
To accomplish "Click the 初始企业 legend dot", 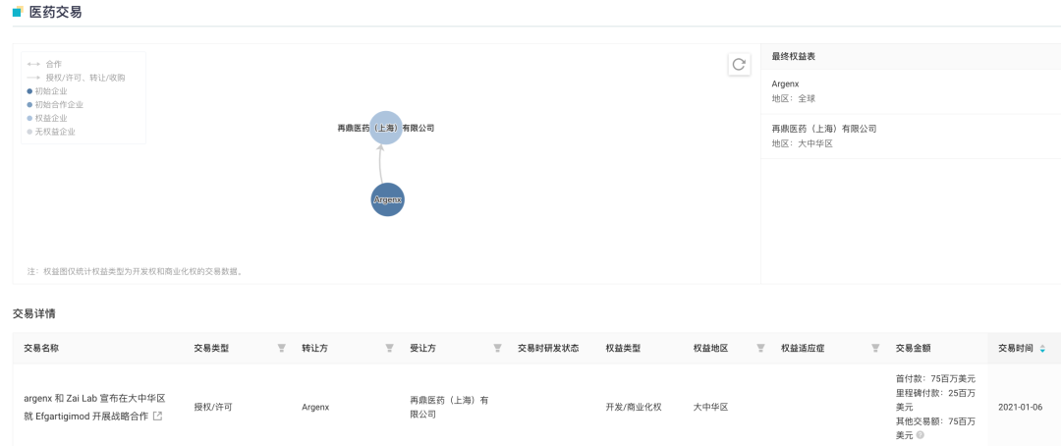I will [29, 91].
